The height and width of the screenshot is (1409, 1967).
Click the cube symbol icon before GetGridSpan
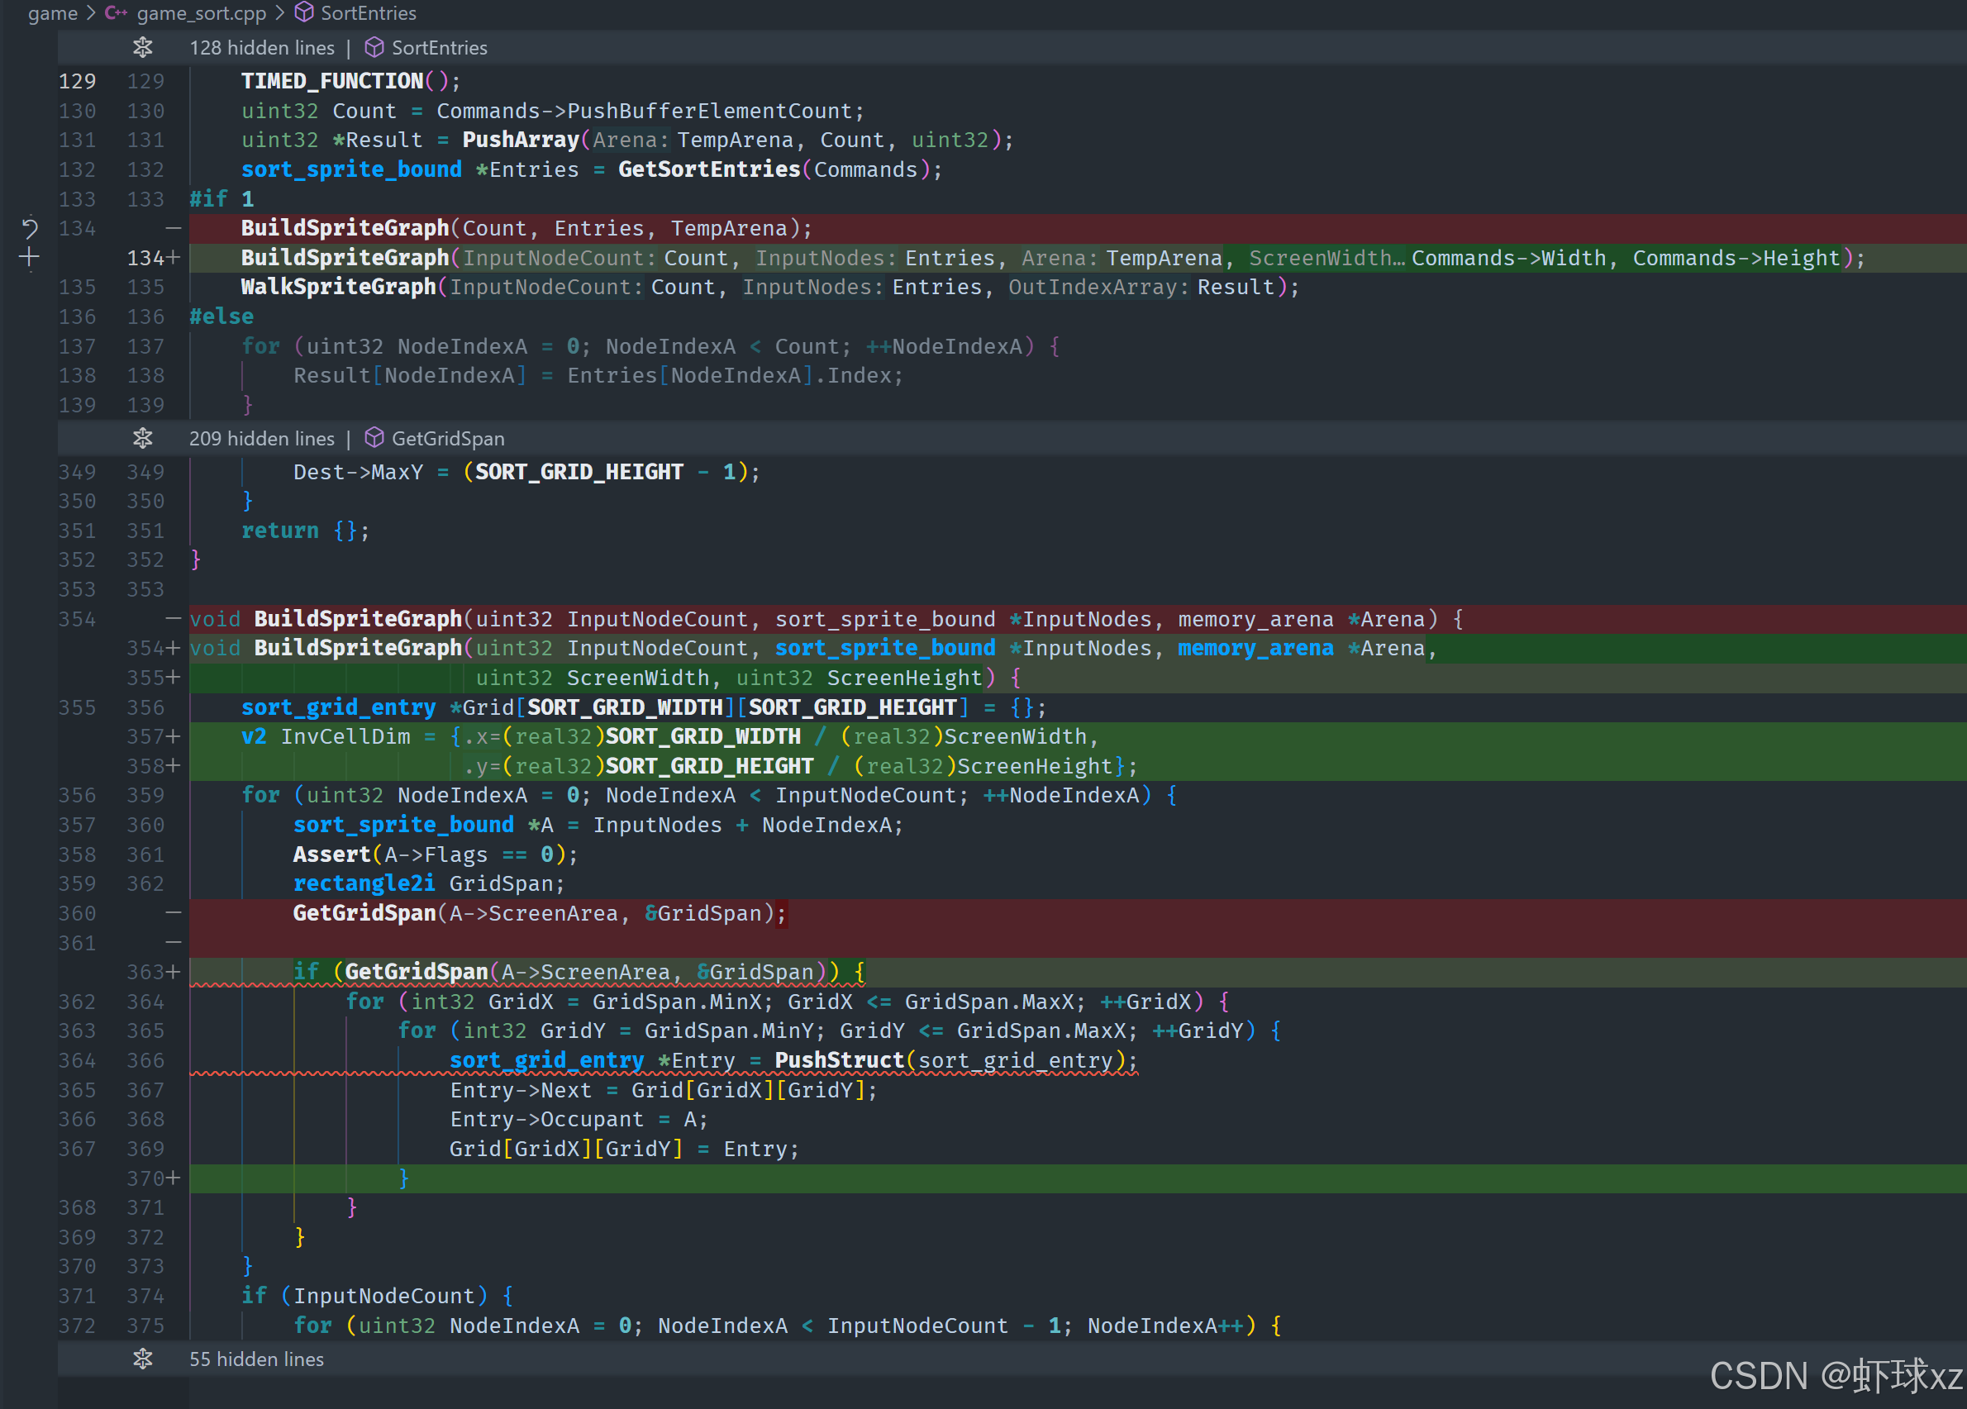click(x=374, y=439)
